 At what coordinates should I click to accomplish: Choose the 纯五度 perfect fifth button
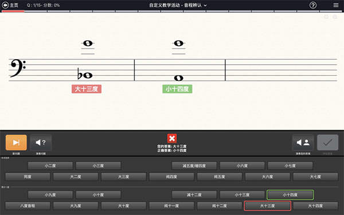coord(220,177)
